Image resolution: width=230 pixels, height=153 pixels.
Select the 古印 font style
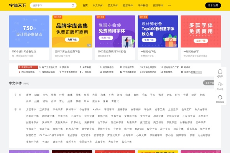click(53, 101)
